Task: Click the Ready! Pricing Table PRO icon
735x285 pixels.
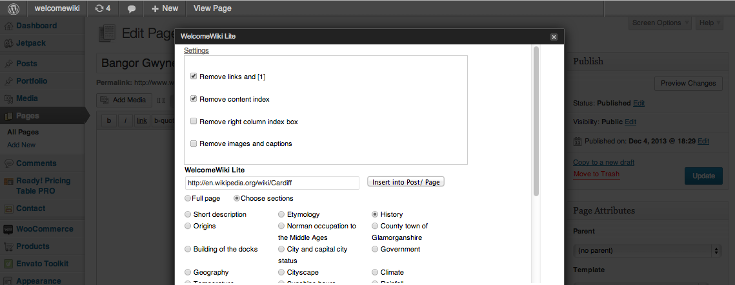Action: (8, 181)
